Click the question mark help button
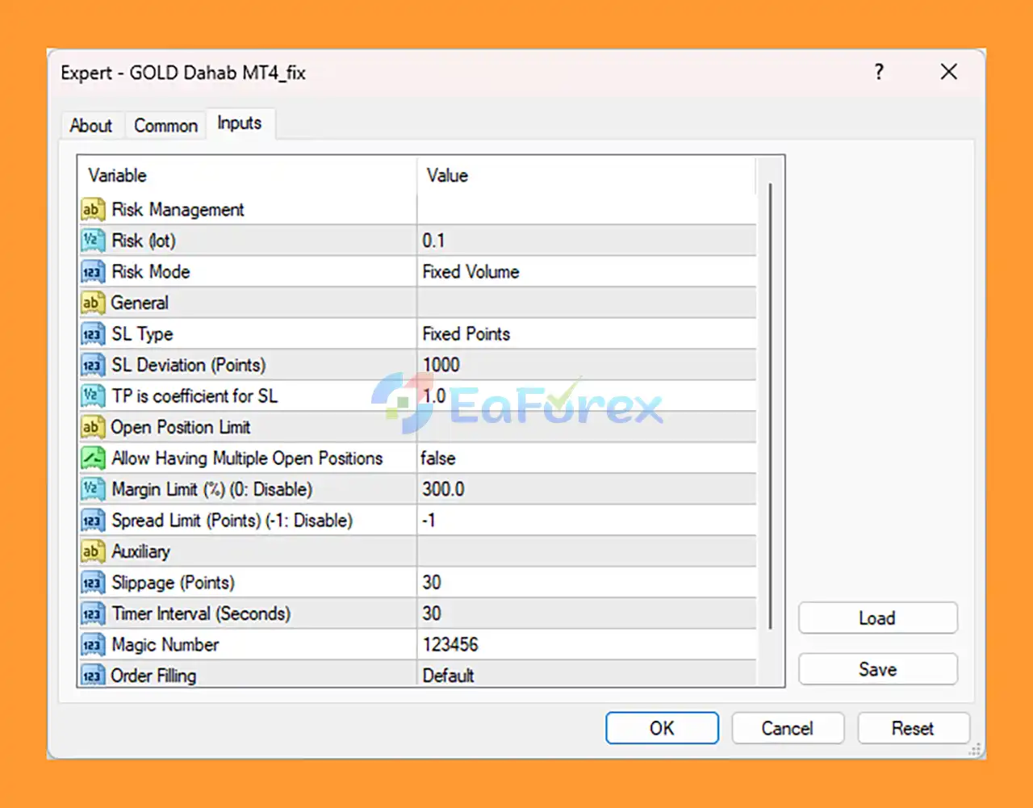Viewport: 1033px width, 808px height. click(x=879, y=73)
